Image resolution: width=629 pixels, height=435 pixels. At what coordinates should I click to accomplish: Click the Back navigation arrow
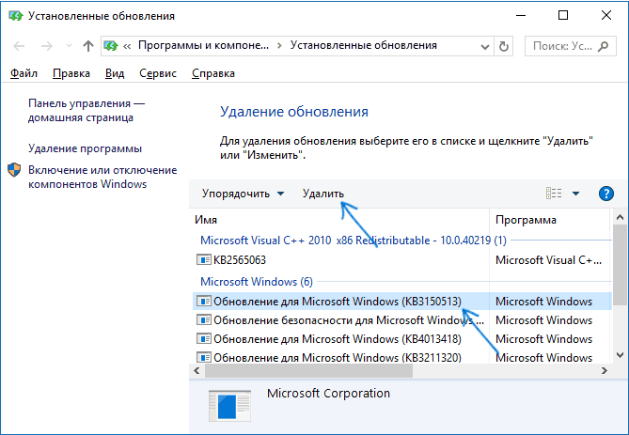19,46
